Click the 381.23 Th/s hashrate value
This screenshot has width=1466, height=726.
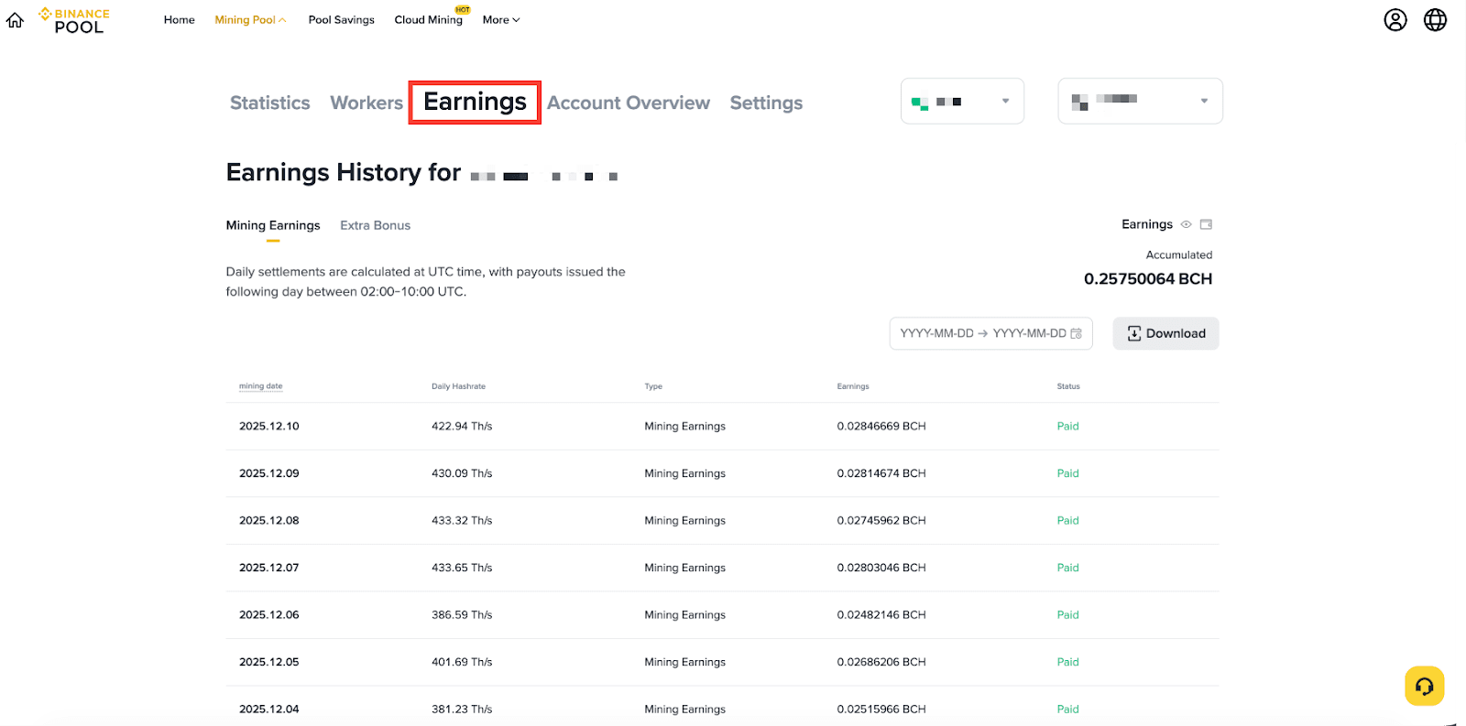(x=462, y=710)
